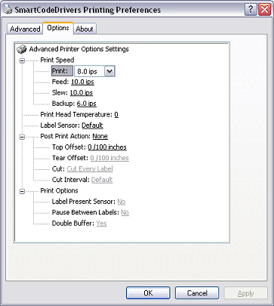Click the Top Offset 0 /100 inches value

click(x=107, y=147)
